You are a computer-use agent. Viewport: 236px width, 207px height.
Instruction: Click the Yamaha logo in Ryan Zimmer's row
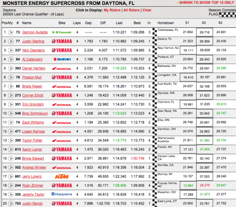coord(62,185)
